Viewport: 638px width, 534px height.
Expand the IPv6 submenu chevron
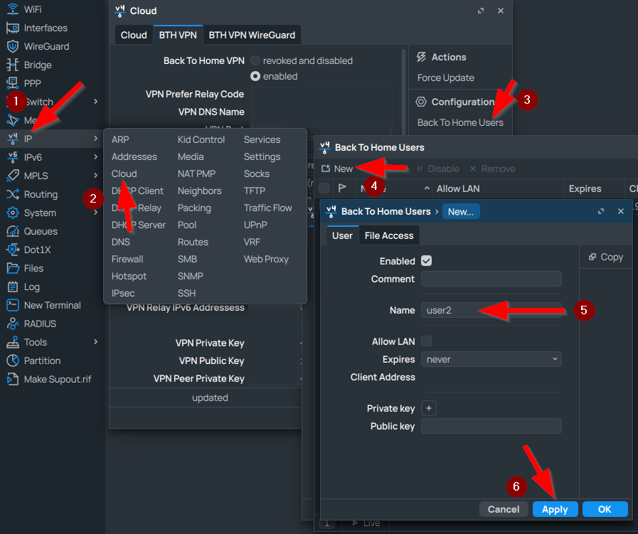click(x=95, y=156)
